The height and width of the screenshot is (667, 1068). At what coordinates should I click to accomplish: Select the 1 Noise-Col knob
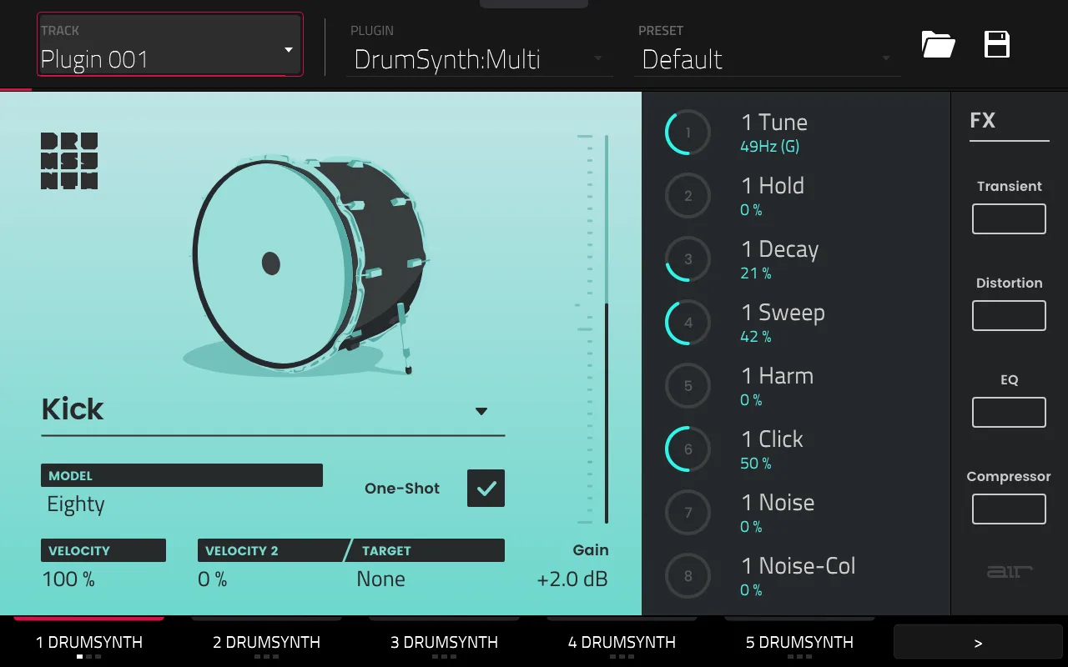(x=688, y=576)
